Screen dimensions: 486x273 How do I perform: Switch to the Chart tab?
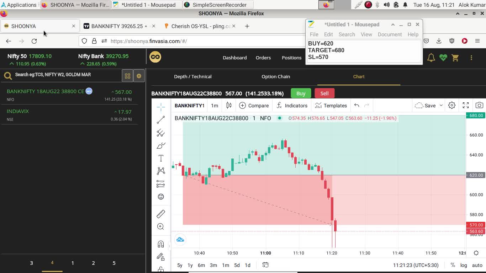click(359, 76)
